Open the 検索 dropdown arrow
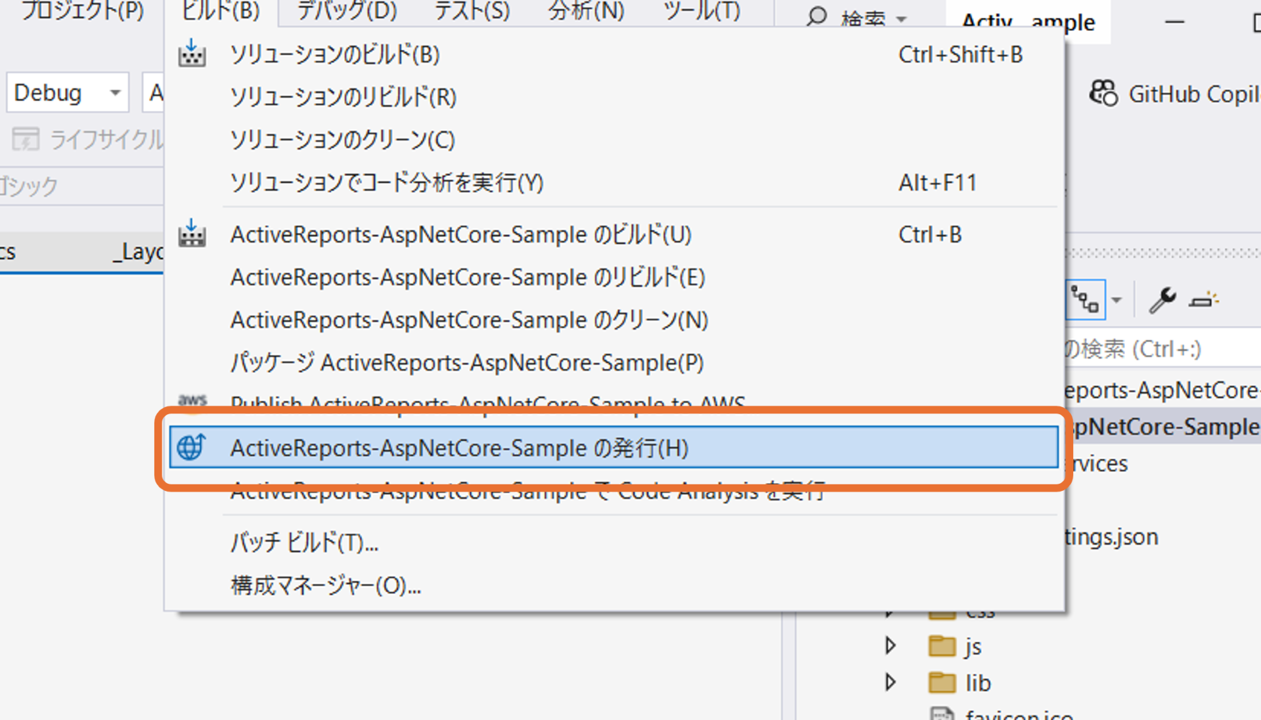 coord(902,19)
